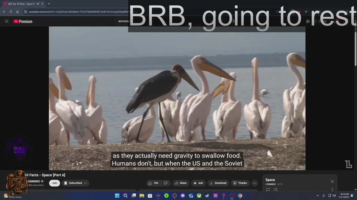The height and width of the screenshot is (200, 357).
Task: Close the Top 10 Facts tab
Action: pos(42,4)
